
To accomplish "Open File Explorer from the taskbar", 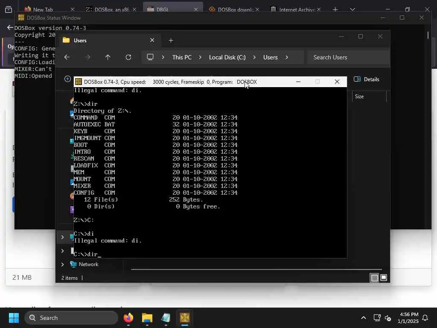I will pos(147,318).
